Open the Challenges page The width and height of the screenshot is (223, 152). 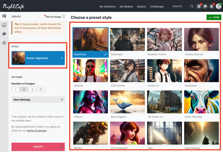pos(157,7)
